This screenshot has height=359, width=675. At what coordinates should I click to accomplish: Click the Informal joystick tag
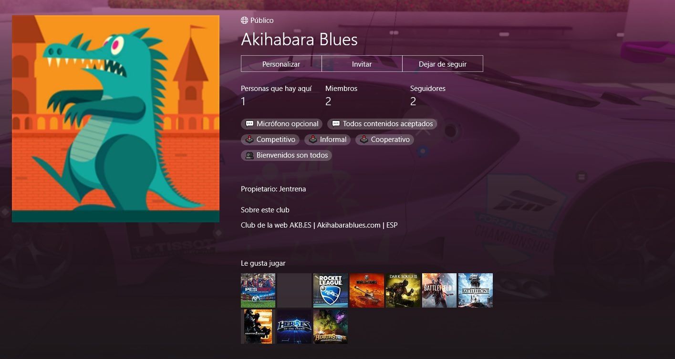pyautogui.click(x=328, y=140)
